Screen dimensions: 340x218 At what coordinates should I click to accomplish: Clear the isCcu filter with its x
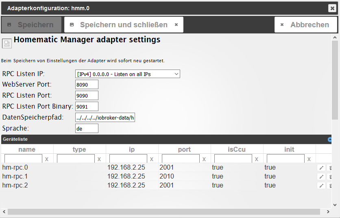point(257,159)
